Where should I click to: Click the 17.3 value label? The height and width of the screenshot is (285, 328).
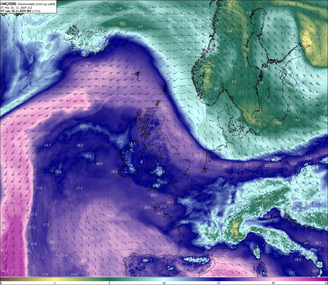point(34,214)
